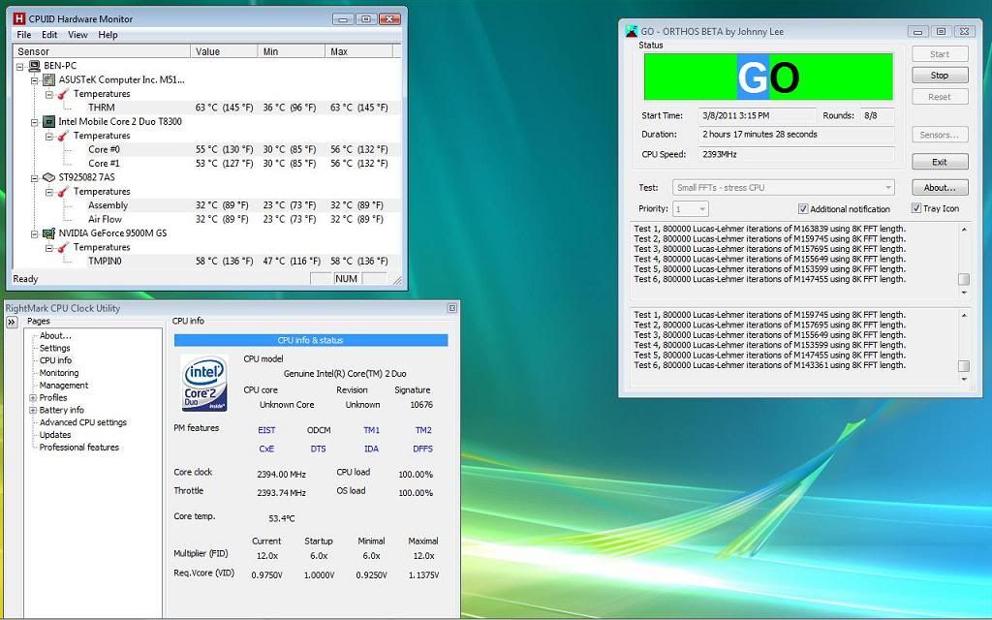Image resolution: width=992 pixels, height=620 pixels.
Task: Click the DFFS power management feature
Action: (x=422, y=449)
